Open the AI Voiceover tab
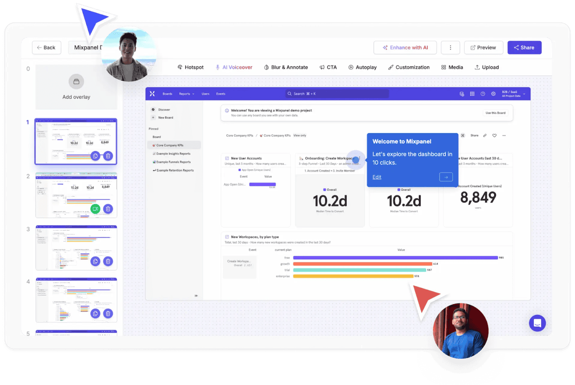This screenshot has width=575, height=385. [234, 67]
